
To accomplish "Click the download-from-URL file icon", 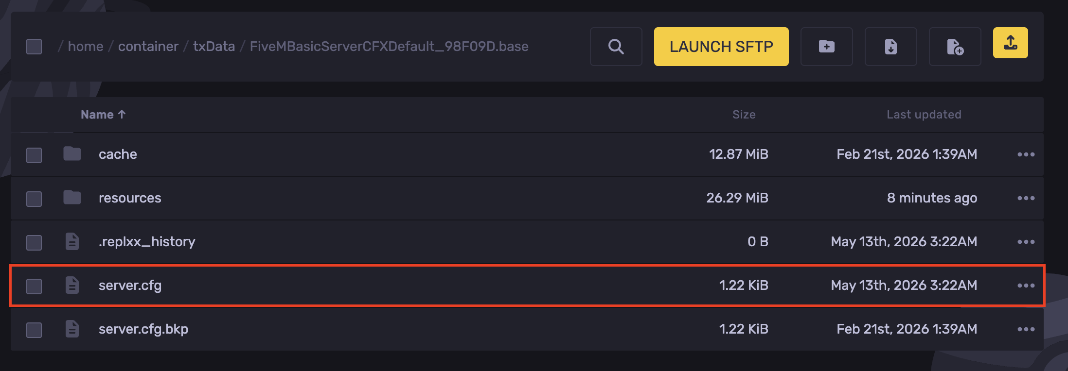I will coord(890,47).
